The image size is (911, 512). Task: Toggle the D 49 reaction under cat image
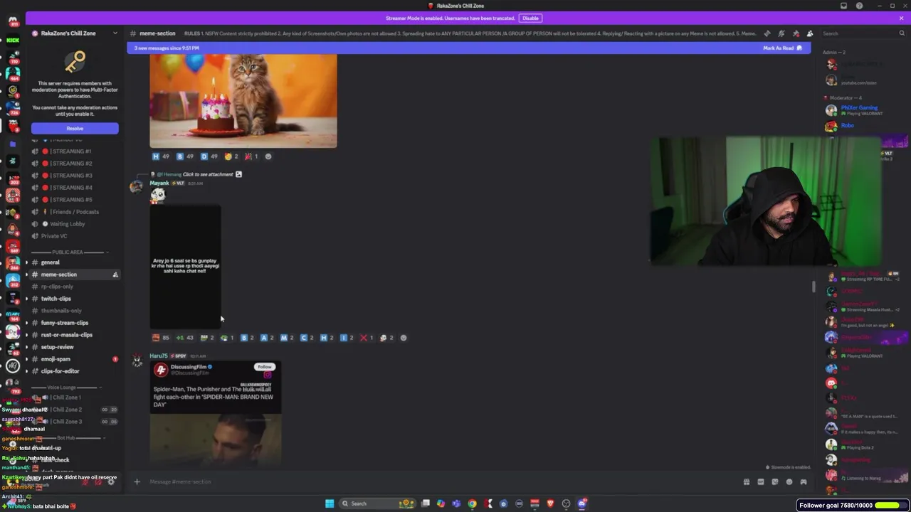click(209, 156)
